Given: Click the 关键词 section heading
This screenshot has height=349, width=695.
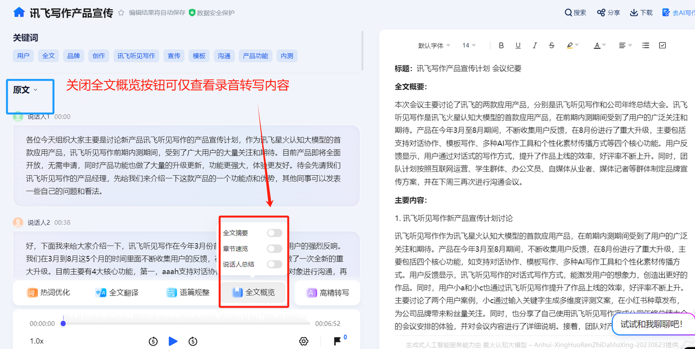Looking at the screenshot, I should pyautogui.click(x=26, y=38).
